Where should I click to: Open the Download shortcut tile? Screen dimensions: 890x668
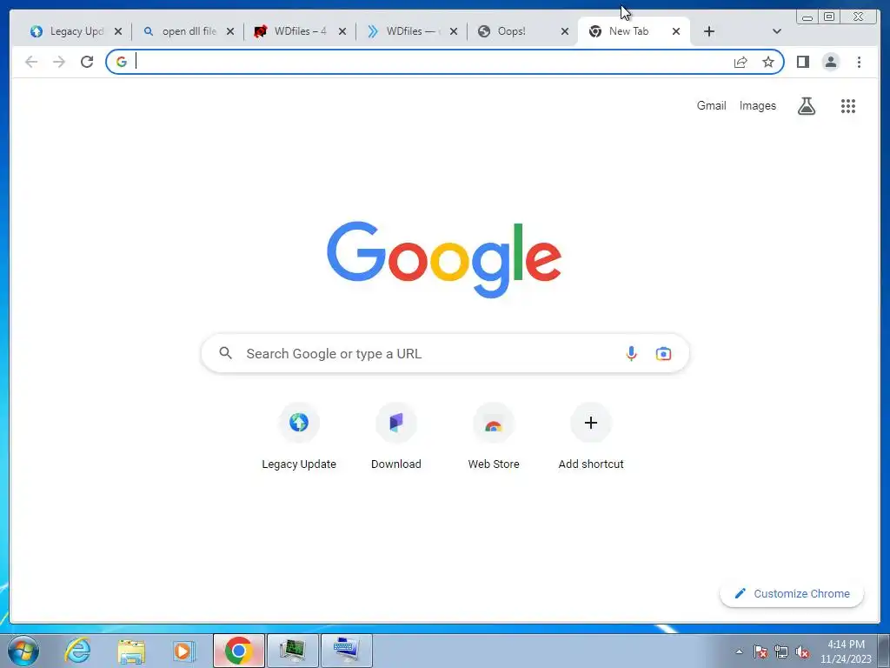[396, 437]
